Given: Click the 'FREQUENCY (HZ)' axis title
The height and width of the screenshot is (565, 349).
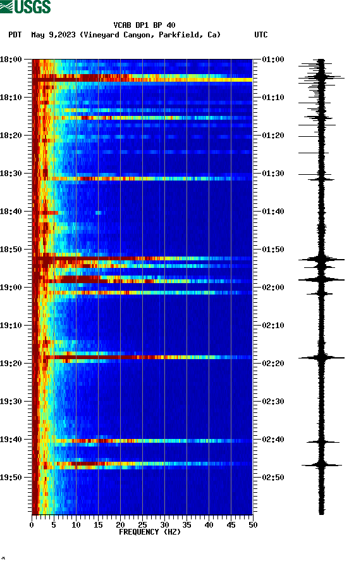Looking at the screenshot, I should [x=150, y=532].
